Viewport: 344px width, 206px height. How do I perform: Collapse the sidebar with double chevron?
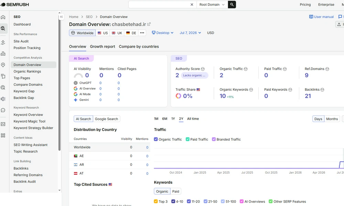(62, 17)
